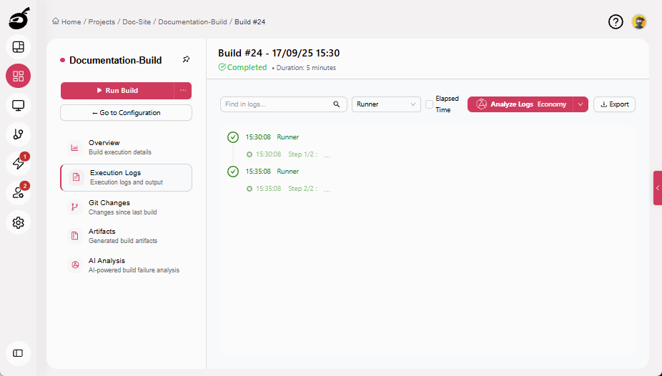Viewport: 662px width, 376px height.
Task: Open the user avatar menu
Action: pos(639,21)
